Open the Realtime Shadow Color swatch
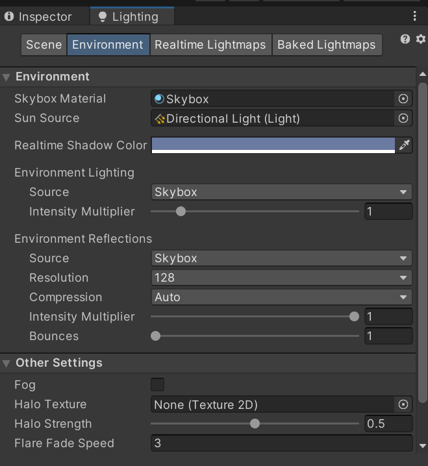The height and width of the screenshot is (466, 428). (273, 145)
